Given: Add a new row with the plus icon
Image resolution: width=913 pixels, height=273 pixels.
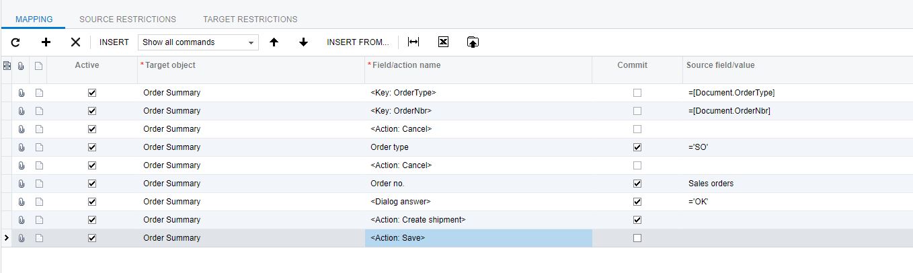Looking at the screenshot, I should click(46, 42).
